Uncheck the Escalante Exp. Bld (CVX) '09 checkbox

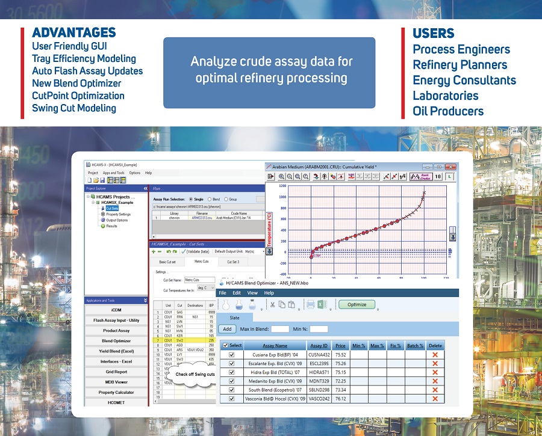click(x=232, y=363)
